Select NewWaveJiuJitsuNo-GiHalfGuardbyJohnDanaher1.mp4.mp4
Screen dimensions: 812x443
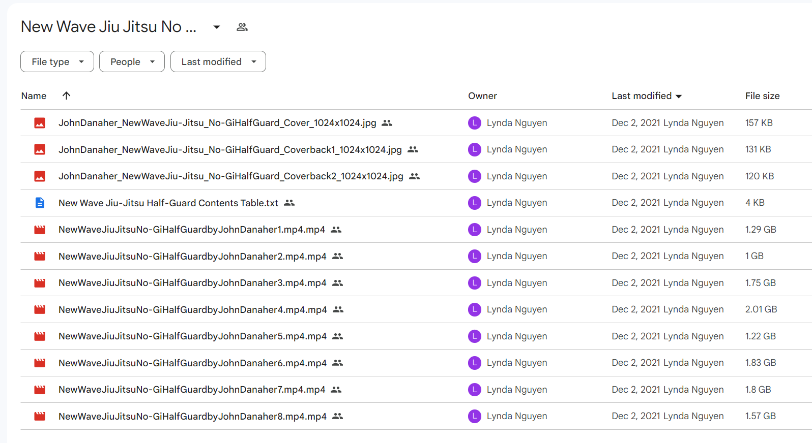coord(192,230)
